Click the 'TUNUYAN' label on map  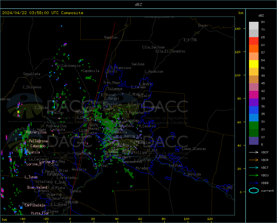pyautogui.click(x=71, y=202)
